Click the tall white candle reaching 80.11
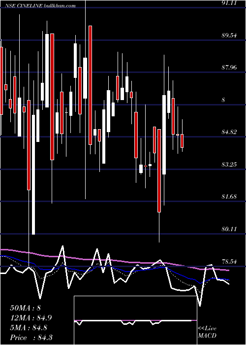This screenshot has height=345, width=246. pyautogui.click(x=33, y=174)
